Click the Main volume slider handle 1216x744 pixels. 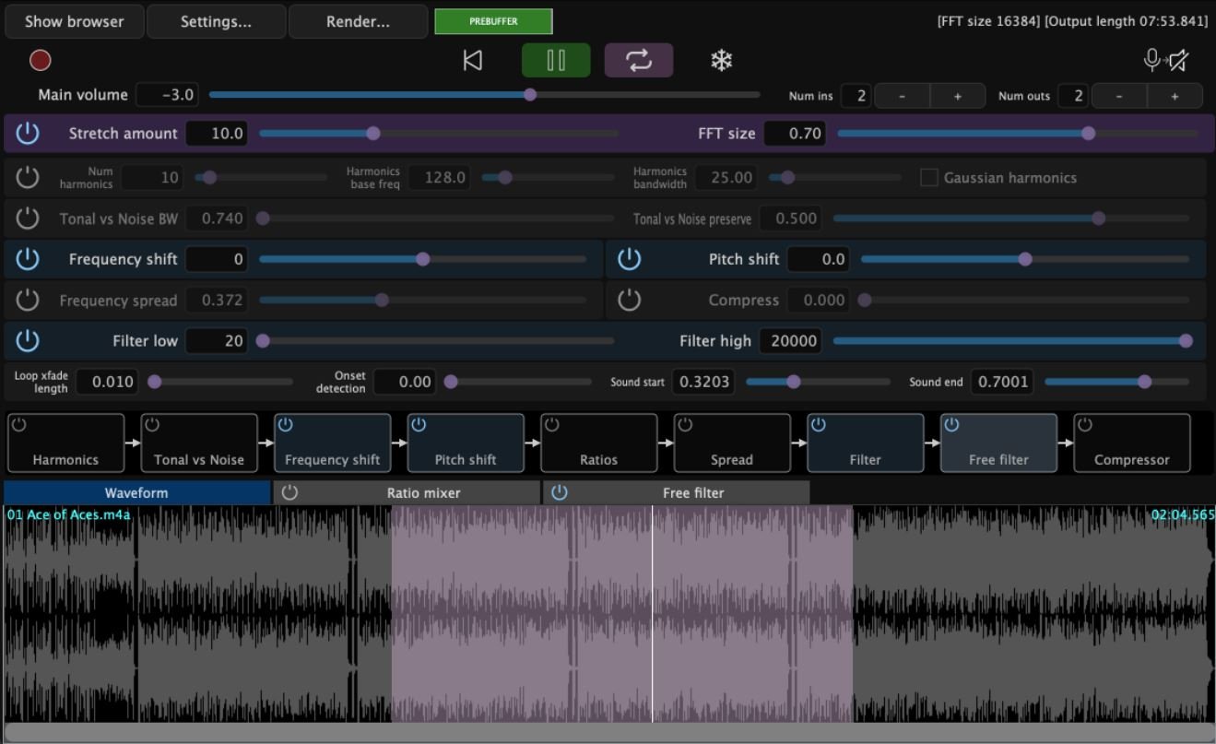(530, 95)
